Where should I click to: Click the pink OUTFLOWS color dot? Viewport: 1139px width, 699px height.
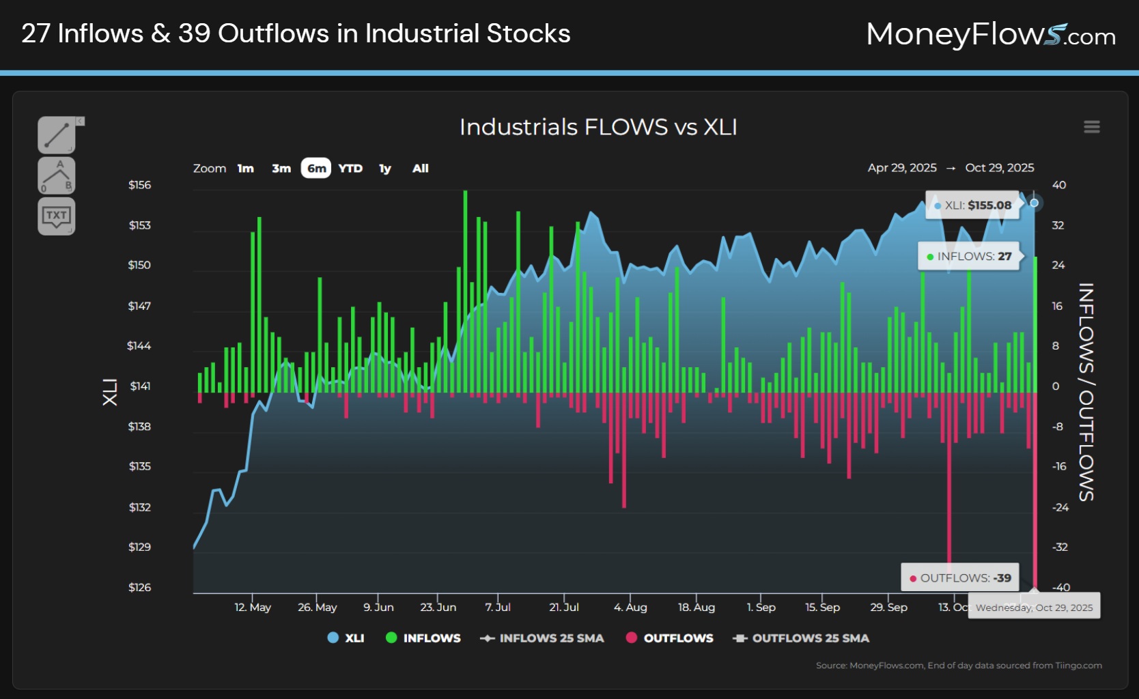tap(630, 638)
